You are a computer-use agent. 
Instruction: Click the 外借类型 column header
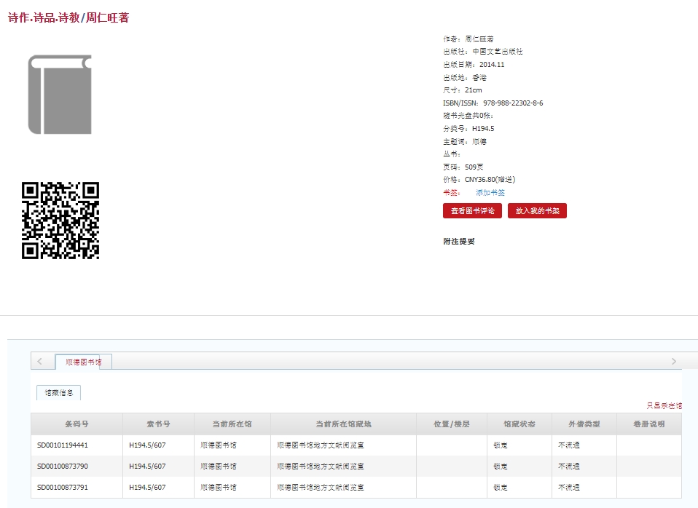point(584,424)
